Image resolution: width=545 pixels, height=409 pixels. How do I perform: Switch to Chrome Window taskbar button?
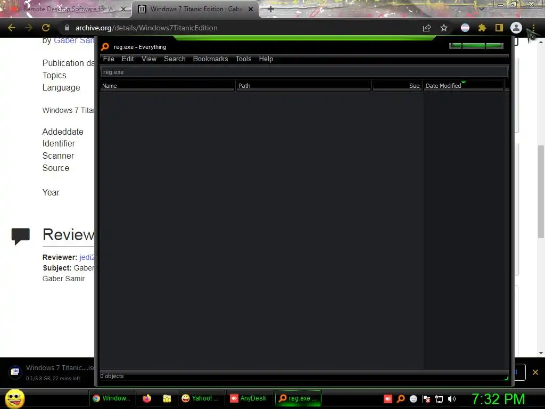(x=111, y=398)
